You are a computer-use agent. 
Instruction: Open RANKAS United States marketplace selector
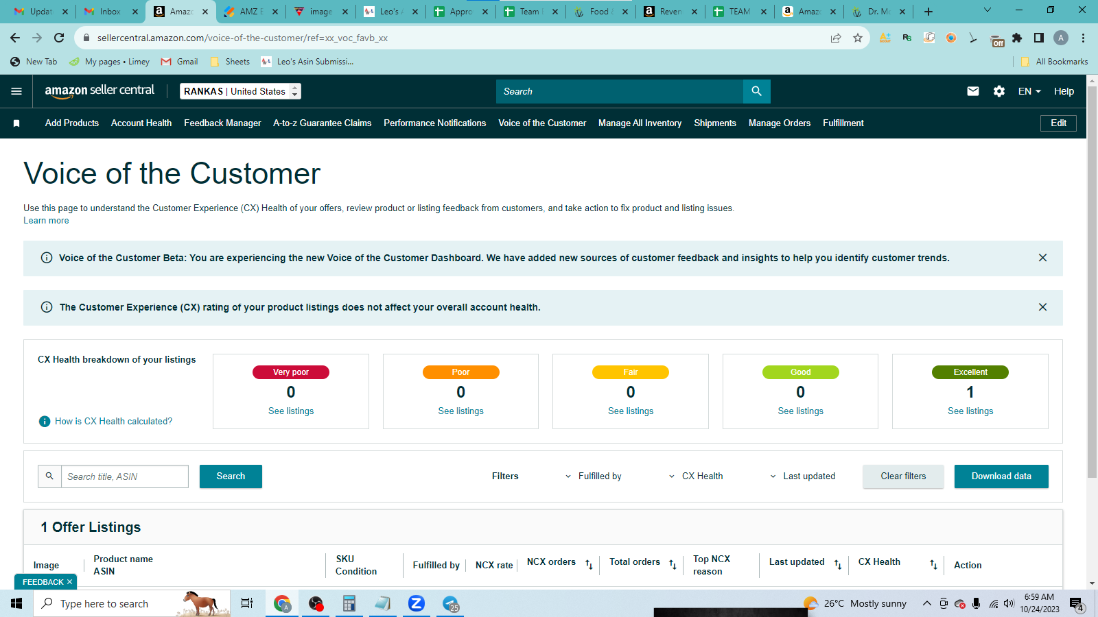[x=240, y=91]
